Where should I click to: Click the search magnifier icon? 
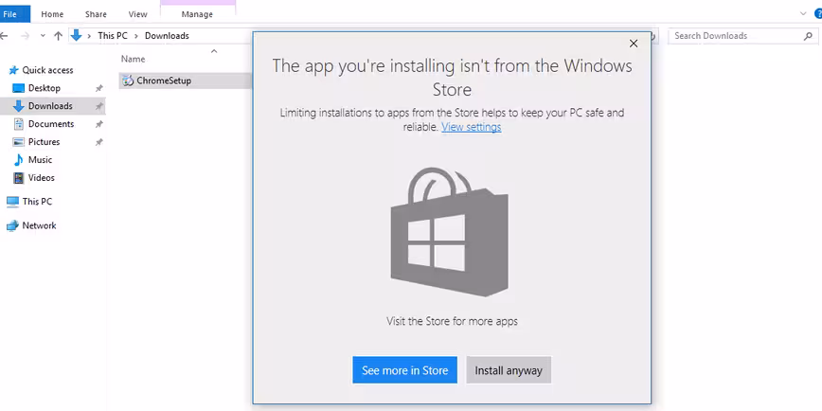tap(808, 36)
